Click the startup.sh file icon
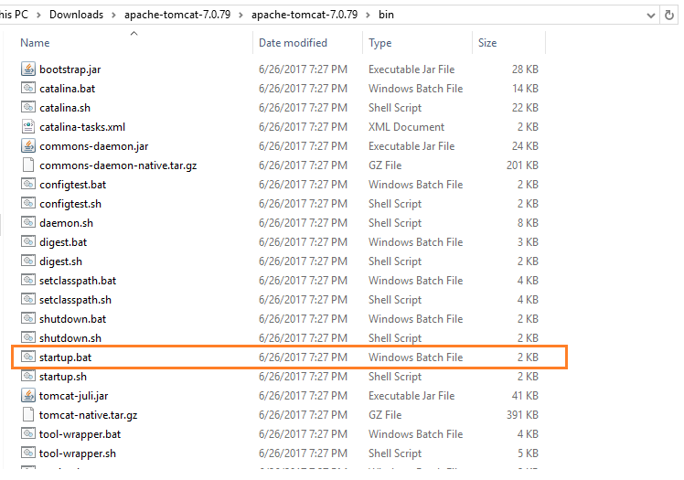Viewport: 684px width, 480px height. pos(28,376)
